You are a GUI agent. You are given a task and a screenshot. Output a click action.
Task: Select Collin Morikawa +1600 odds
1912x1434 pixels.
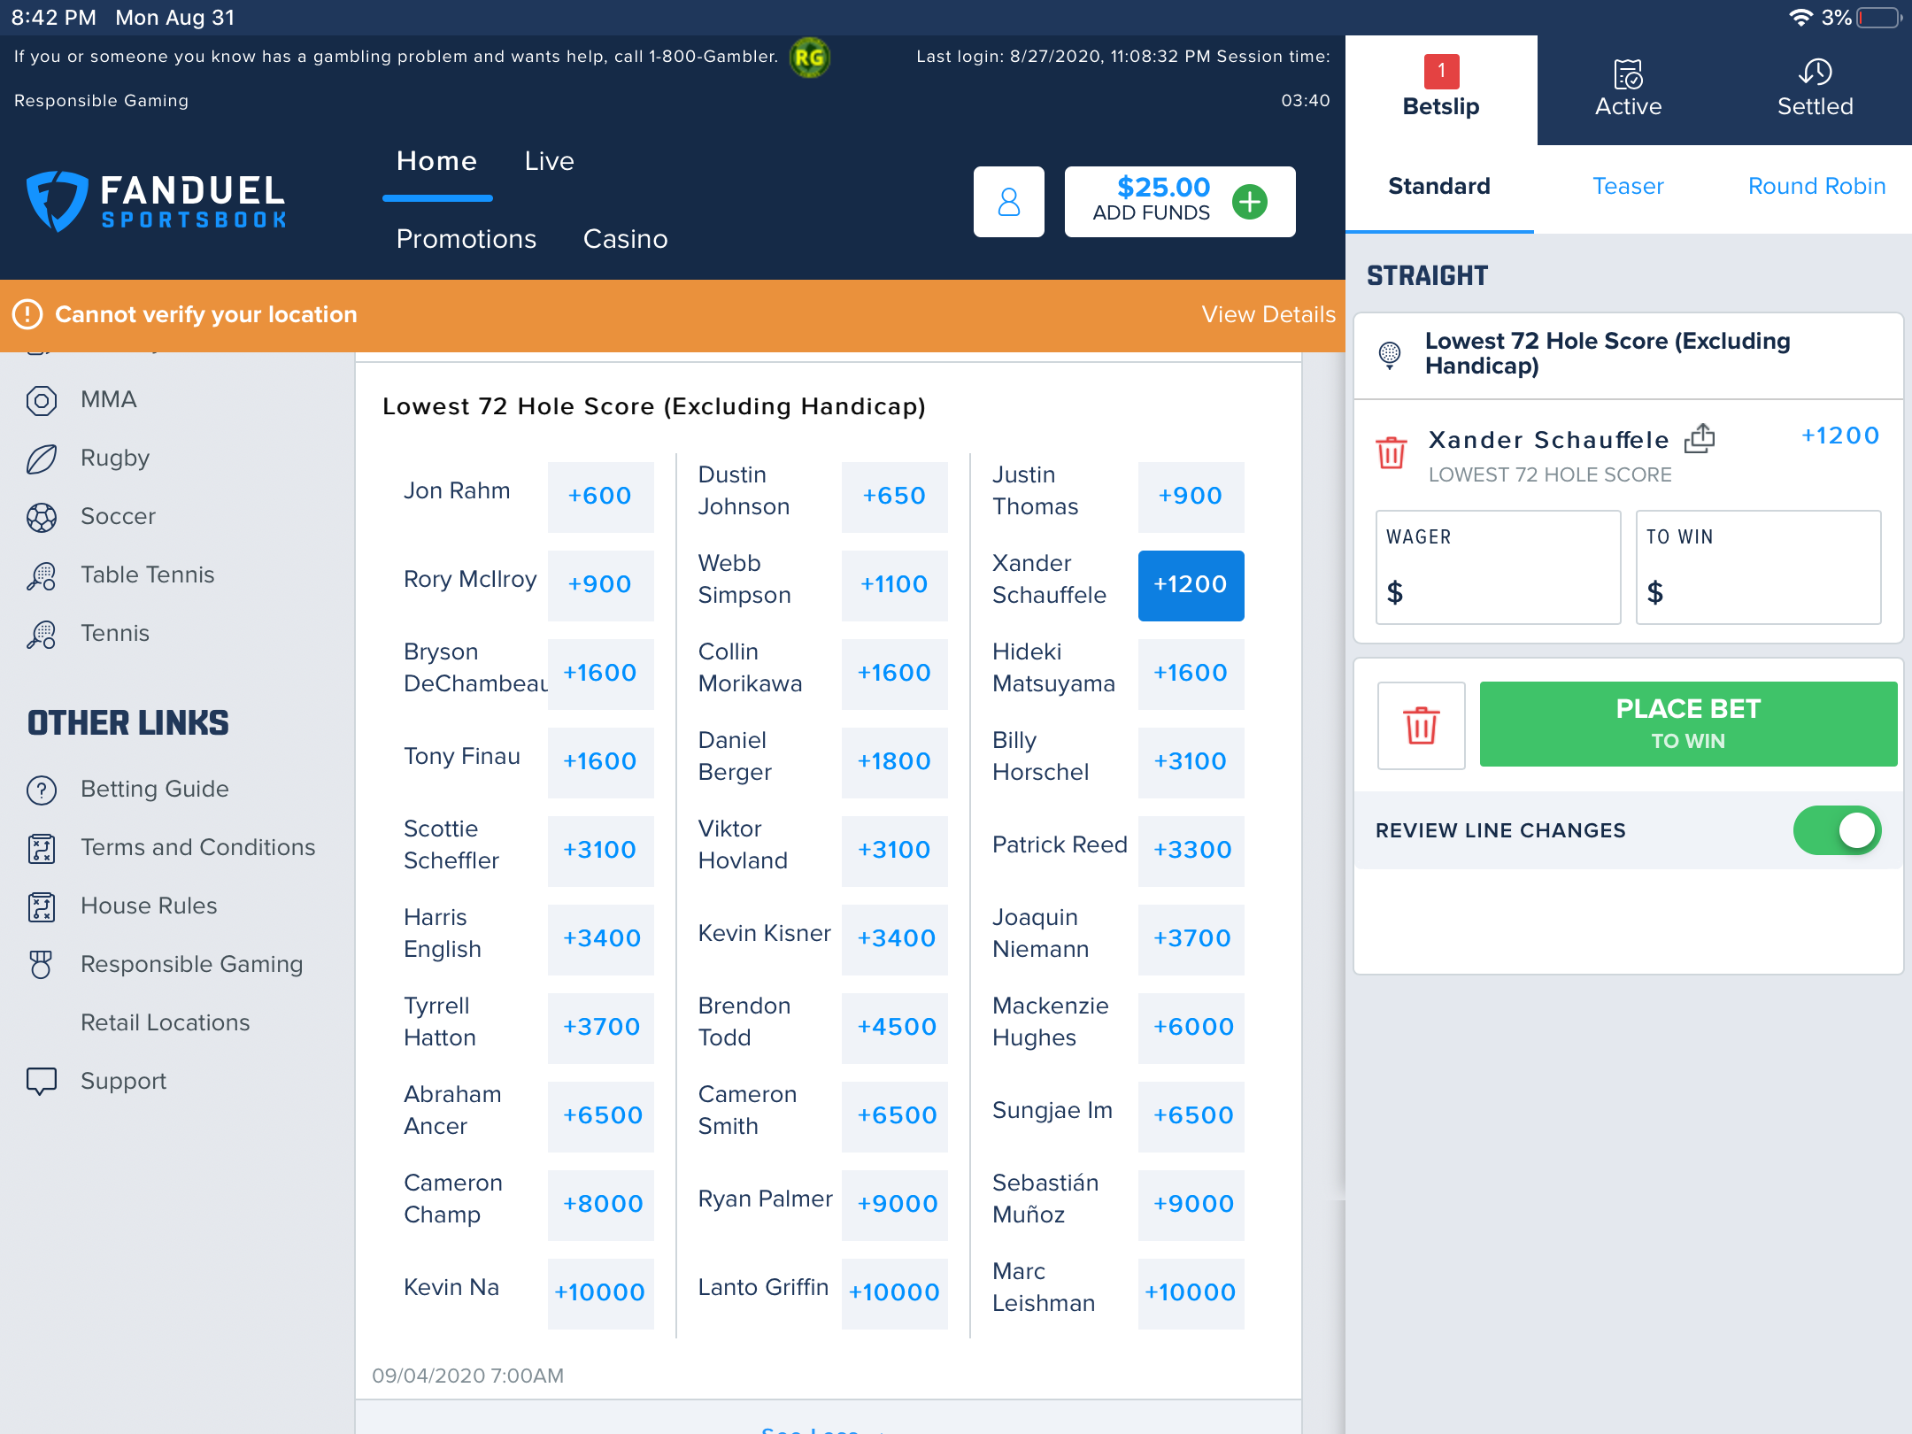click(894, 674)
